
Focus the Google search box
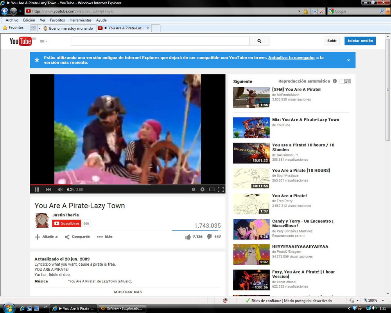pyautogui.click(x=356, y=11)
